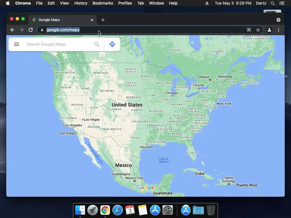This screenshot has width=291, height=218.
Task: Go back with the browser back arrow
Action: pos(13,30)
